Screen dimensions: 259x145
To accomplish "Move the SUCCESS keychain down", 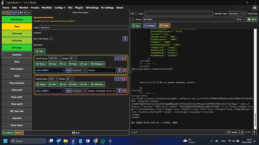I will (120, 58).
